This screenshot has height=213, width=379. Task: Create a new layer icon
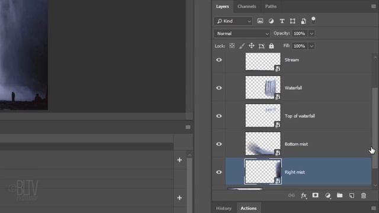[352, 195]
